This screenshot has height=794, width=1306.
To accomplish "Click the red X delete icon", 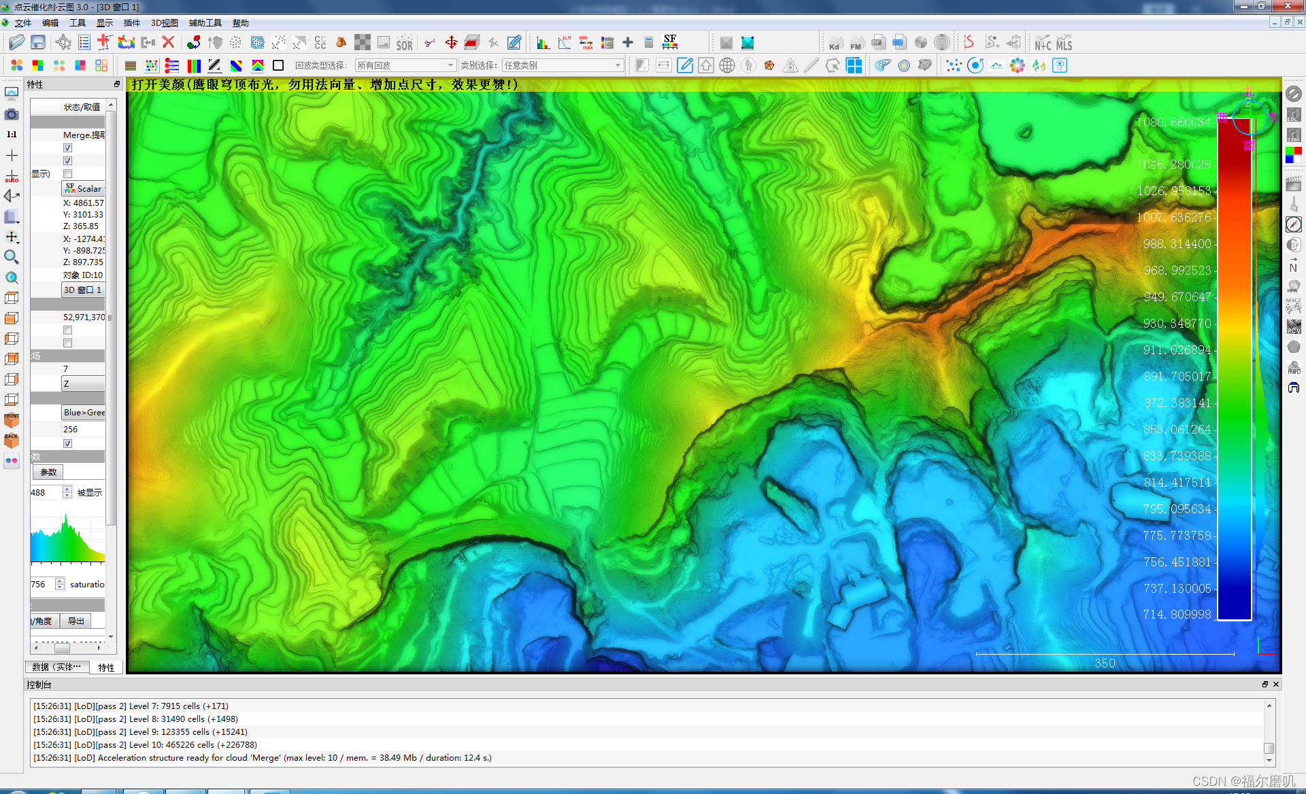I will pyautogui.click(x=168, y=43).
